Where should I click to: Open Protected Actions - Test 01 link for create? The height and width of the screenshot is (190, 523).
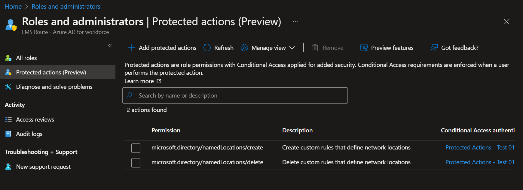pos(480,147)
